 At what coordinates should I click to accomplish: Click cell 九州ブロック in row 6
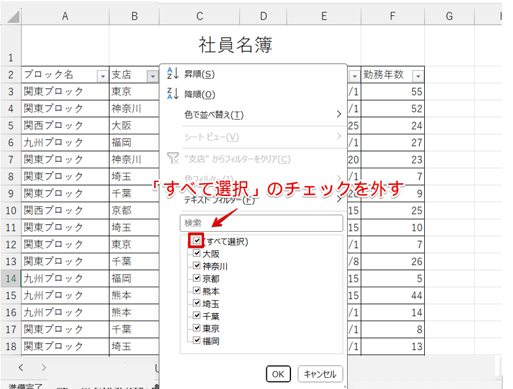(65, 142)
